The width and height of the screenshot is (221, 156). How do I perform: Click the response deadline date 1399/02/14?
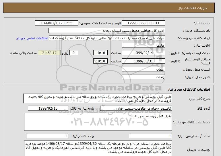tap(143, 53)
